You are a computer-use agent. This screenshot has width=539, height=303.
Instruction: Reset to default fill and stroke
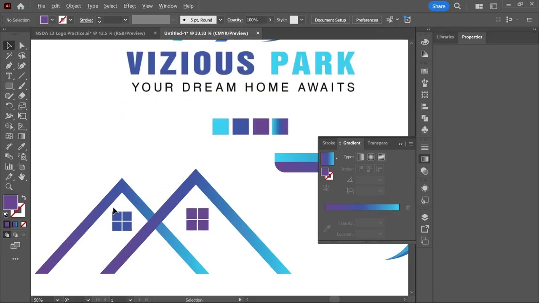point(5,215)
